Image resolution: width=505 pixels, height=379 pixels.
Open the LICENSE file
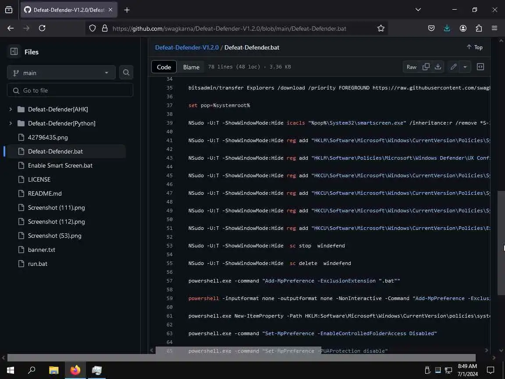[39, 179]
